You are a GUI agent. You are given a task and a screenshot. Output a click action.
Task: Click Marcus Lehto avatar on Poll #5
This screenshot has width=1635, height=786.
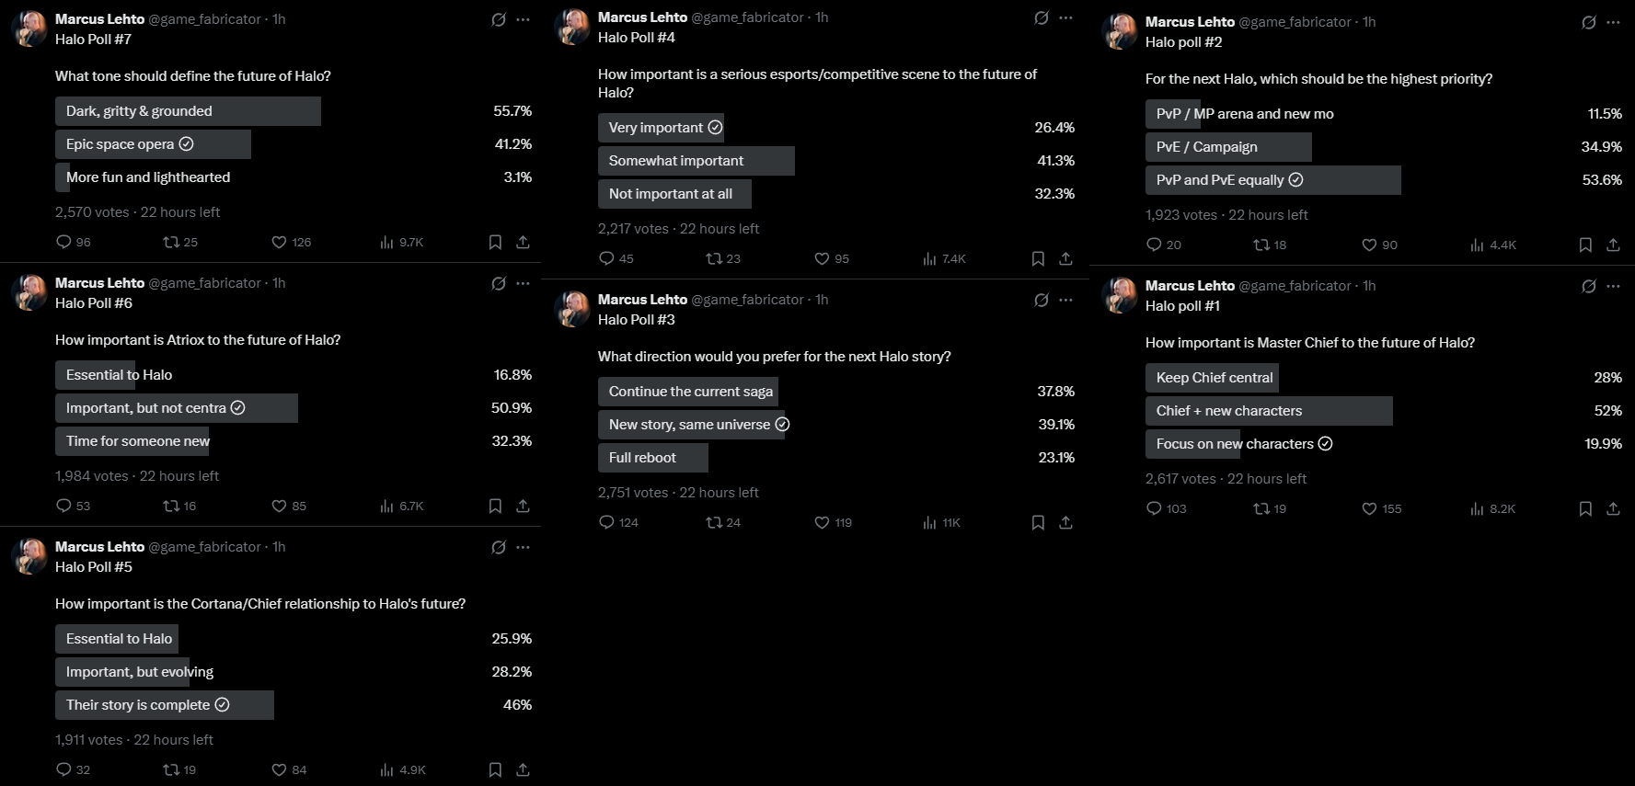pyautogui.click(x=29, y=556)
